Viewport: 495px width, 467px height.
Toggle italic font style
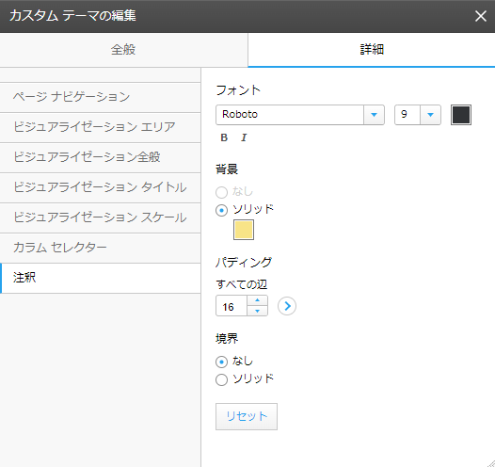(x=244, y=137)
